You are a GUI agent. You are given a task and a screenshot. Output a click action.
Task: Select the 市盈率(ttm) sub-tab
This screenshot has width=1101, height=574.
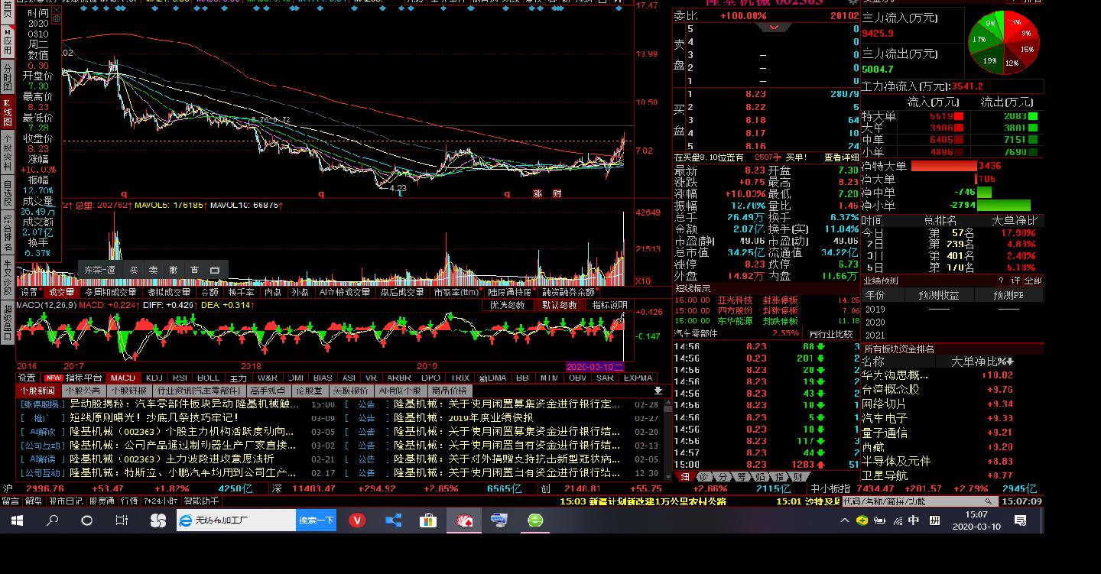pyautogui.click(x=456, y=292)
